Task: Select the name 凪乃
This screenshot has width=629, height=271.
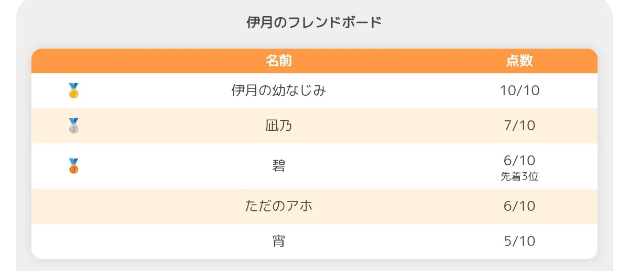Action: [279, 126]
